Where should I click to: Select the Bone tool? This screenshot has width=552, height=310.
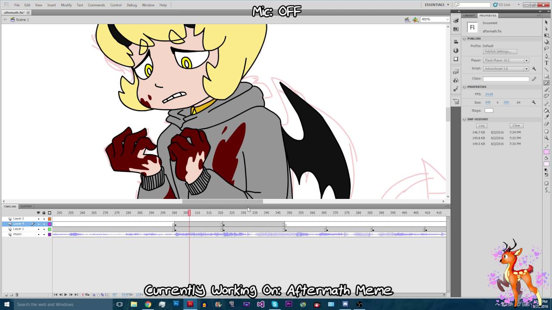click(546, 104)
